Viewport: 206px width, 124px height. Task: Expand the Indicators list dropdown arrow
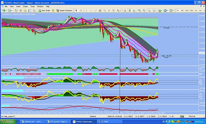click(x=162, y=11)
